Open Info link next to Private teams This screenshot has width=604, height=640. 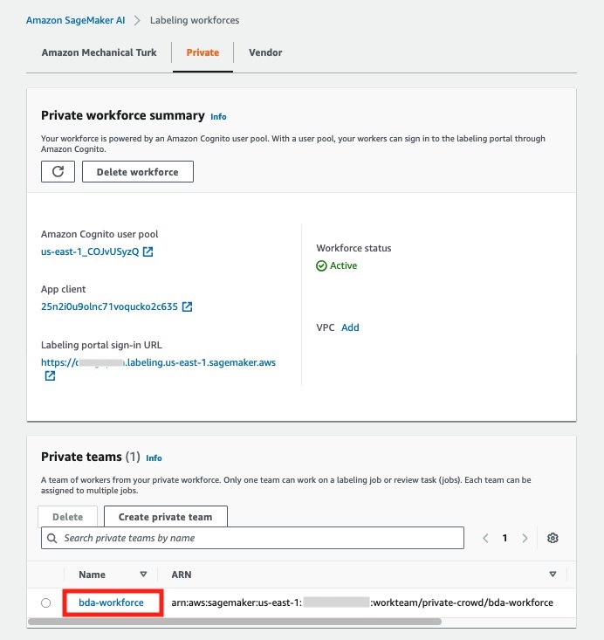click(x=154, y=458)
